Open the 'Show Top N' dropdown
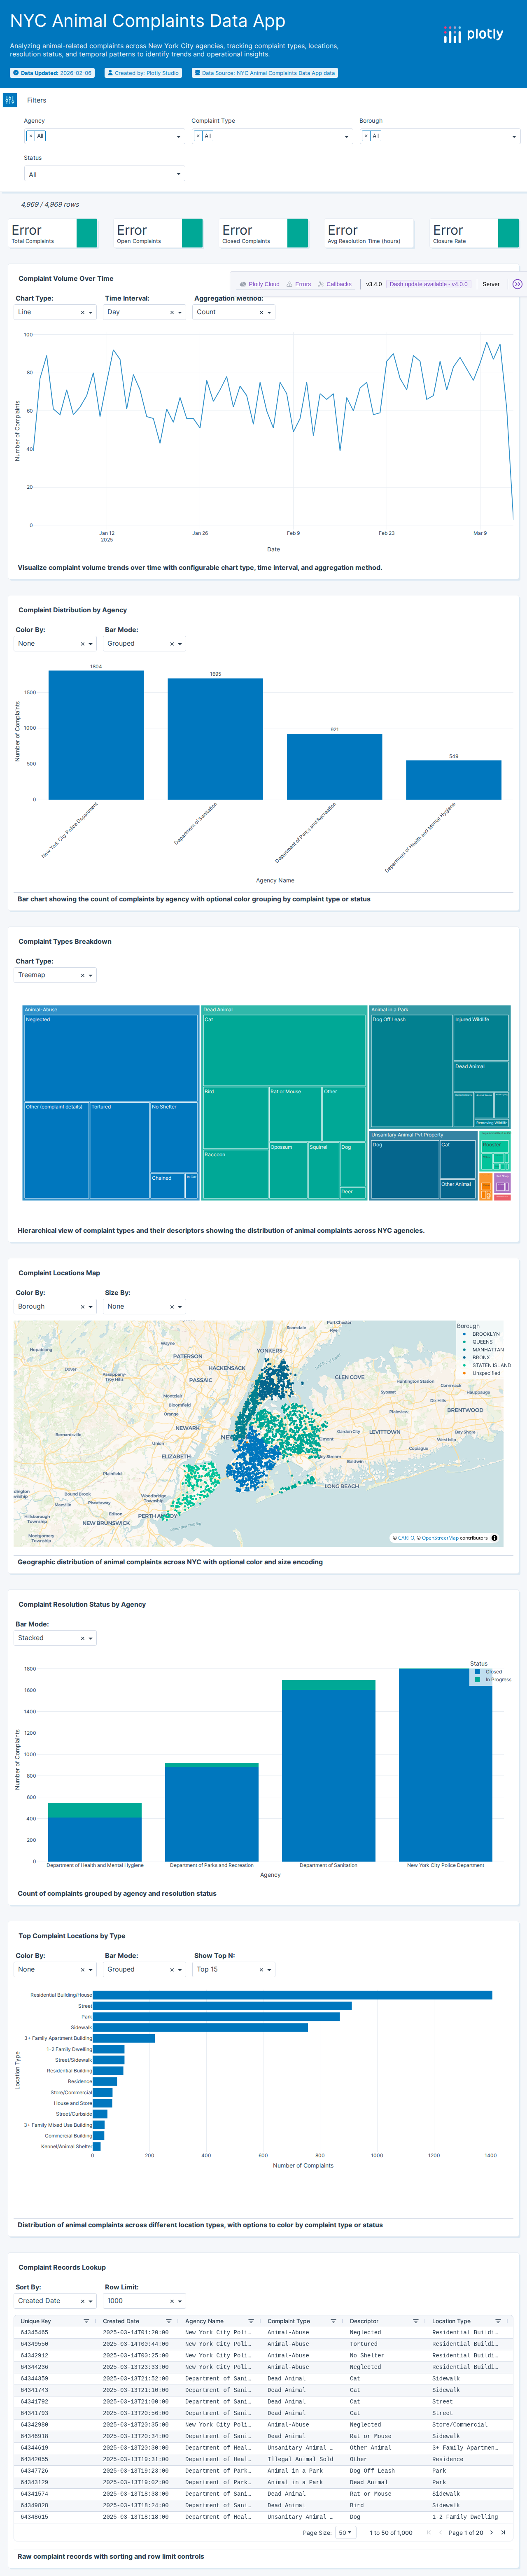Image resolution: width=527 pixels, height=2576 pixels. 268,1969
